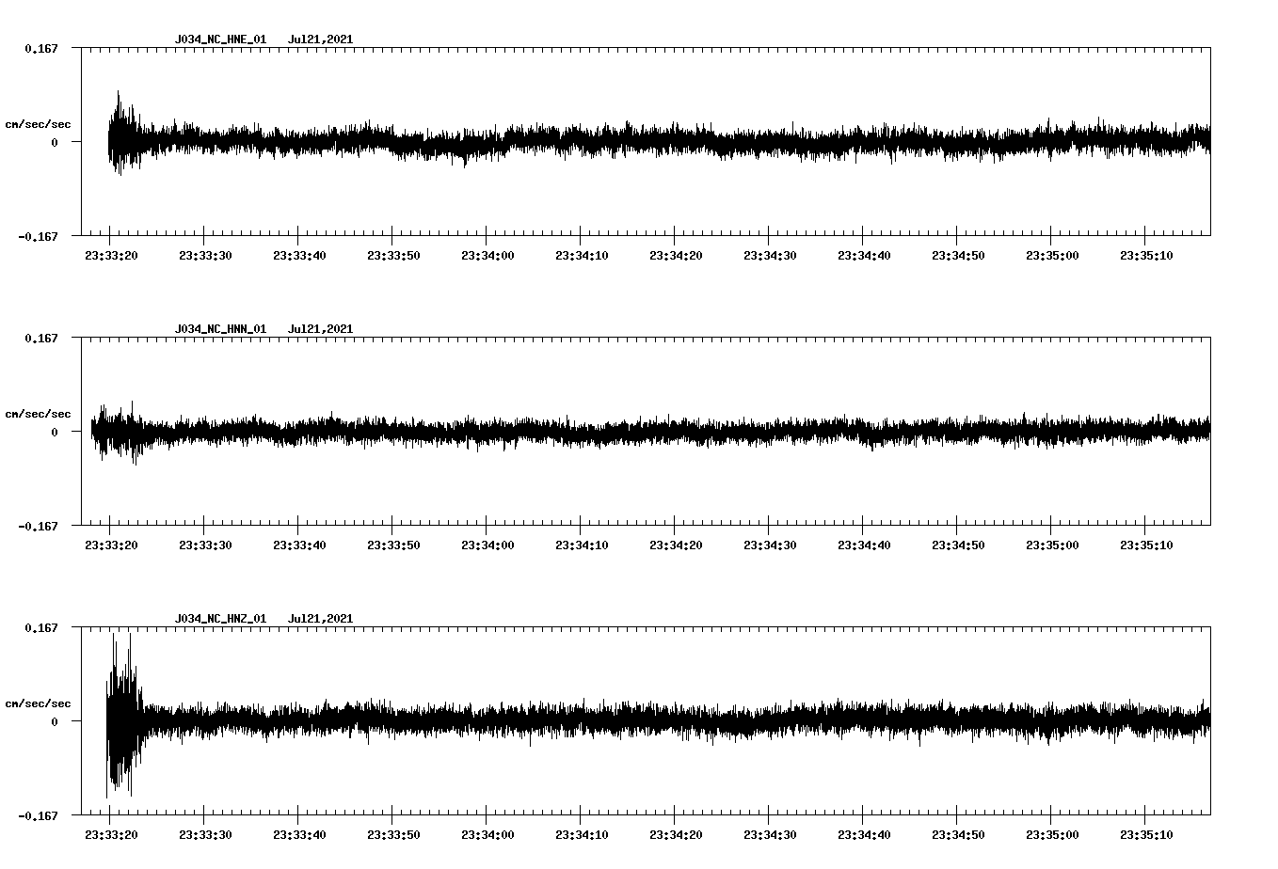Click the 23:34:30 tick label under bottom trace
1278x869 pixels.
769,832
